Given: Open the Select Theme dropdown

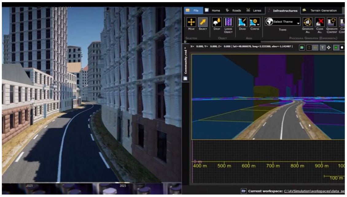Looking at the screenshot, I should tap(283, 22).
